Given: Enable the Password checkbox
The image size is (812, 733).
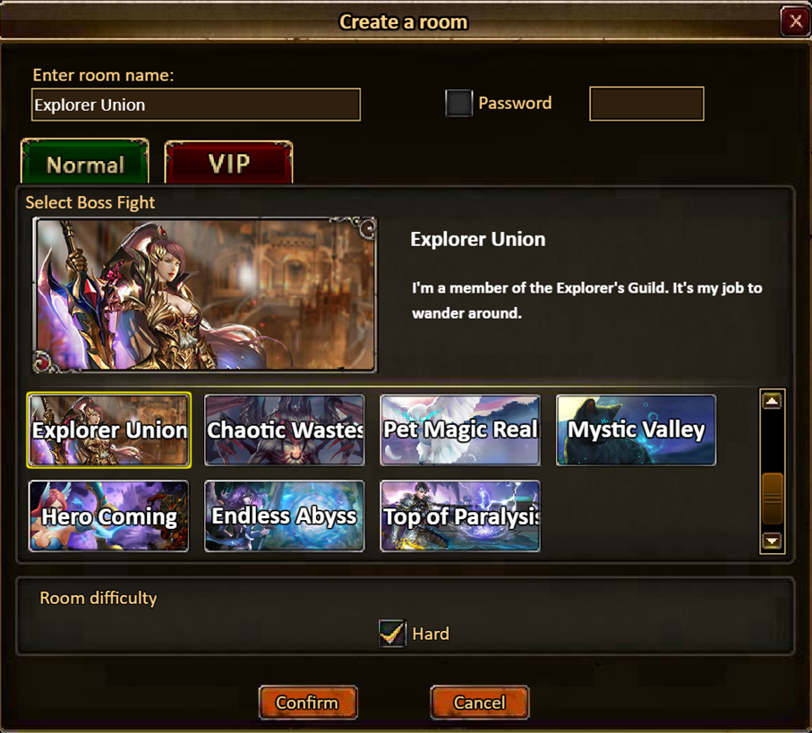Looking at the screenshot, I should (459, 103).
